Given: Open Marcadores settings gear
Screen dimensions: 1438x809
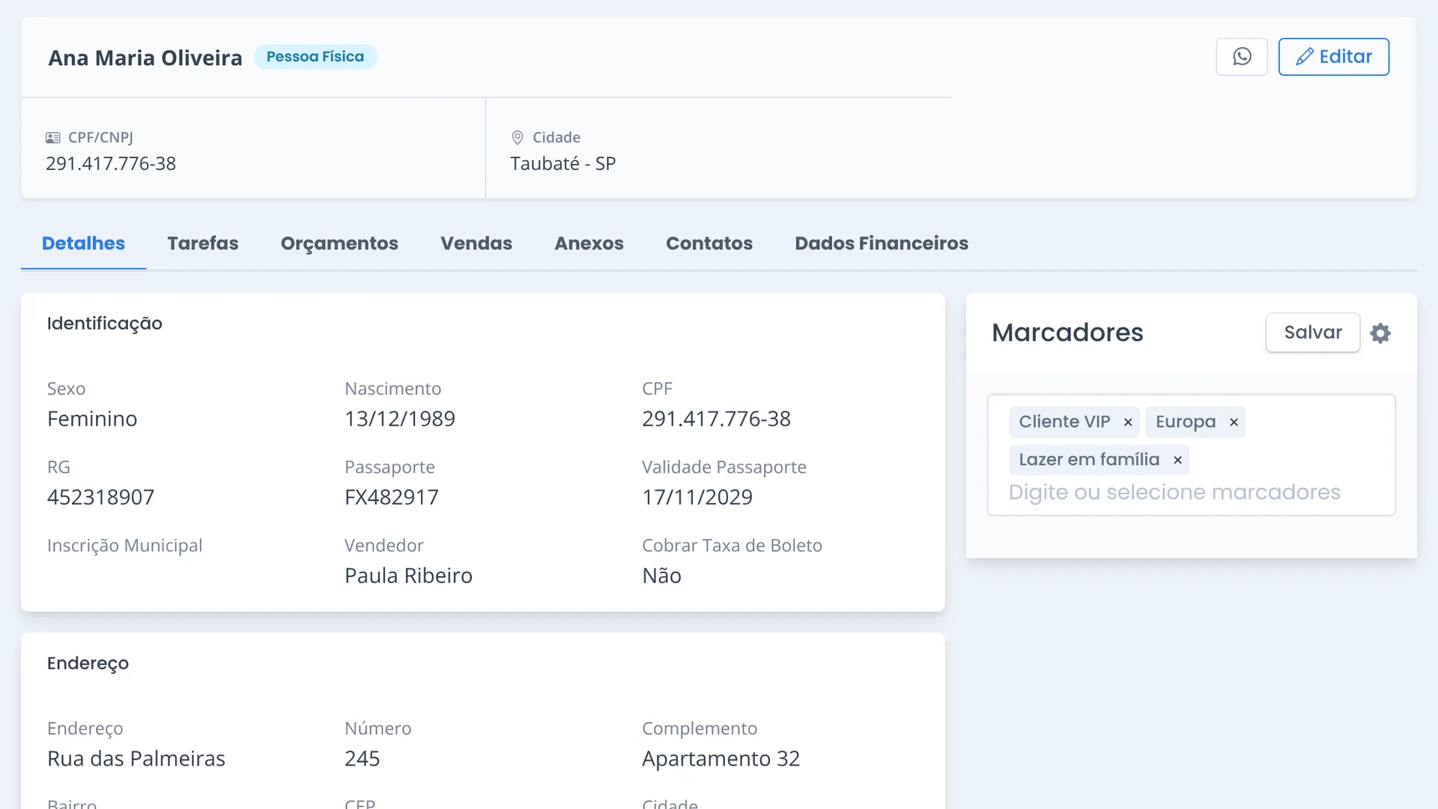Looking at the screenshot, I should (x=1380, y=333).
